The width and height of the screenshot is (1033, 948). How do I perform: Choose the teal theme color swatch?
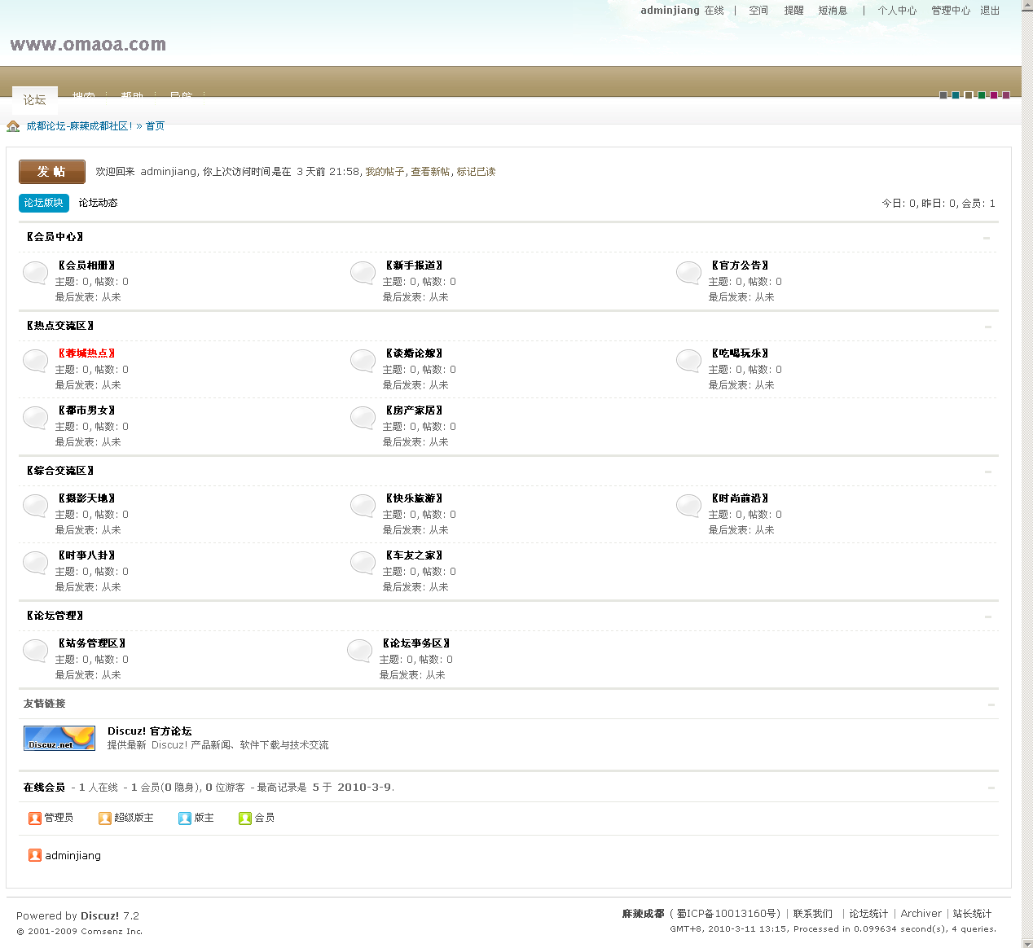(x=956, y=95)
